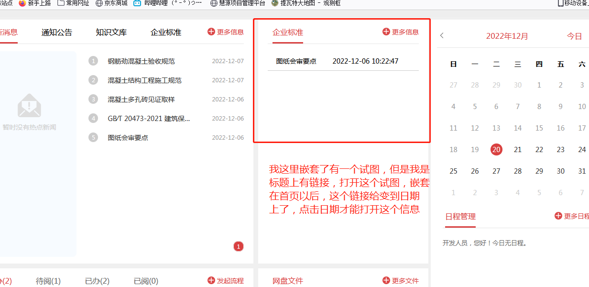Open the plus icon beside 更多文件
Image resolution: width=589 pixels, height=287 pixels.
385,281
